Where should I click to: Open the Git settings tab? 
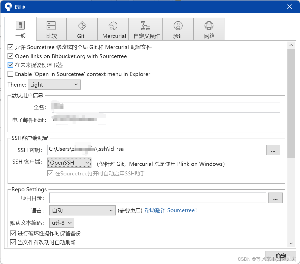pos(82,29)
